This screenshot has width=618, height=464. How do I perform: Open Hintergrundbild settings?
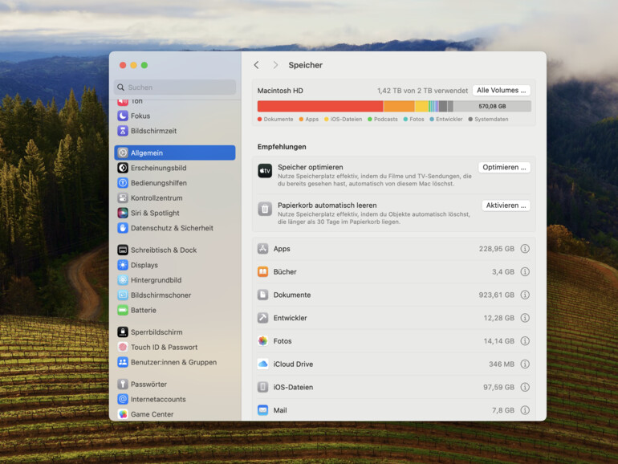click(x=175, y=280)
